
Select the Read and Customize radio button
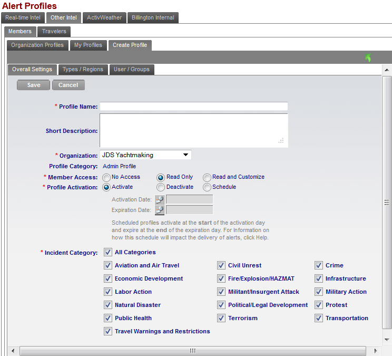[207, 177]
